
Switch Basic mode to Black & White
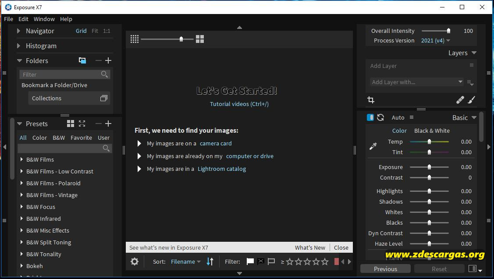coord(432,131)
